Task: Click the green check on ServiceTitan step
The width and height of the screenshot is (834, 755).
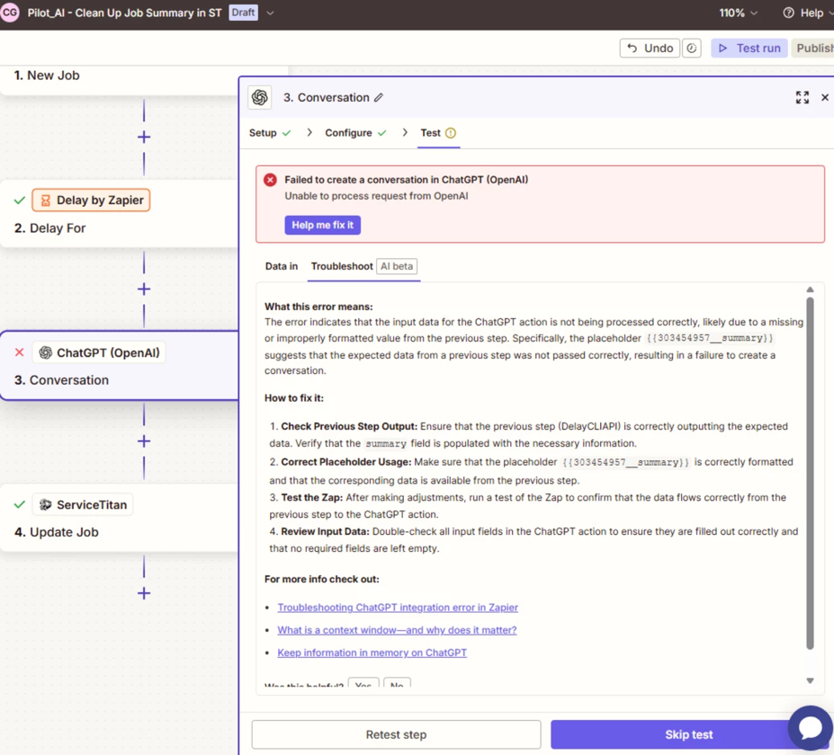Action: (19, 505)
